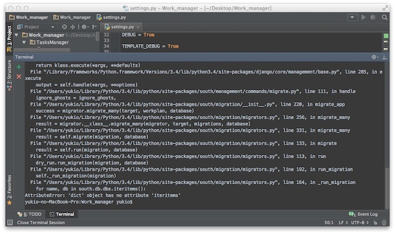Viewport: 395px width, 234px height.
Task: Click scroll-from-source target icon in Project panel
Action: 65,27
